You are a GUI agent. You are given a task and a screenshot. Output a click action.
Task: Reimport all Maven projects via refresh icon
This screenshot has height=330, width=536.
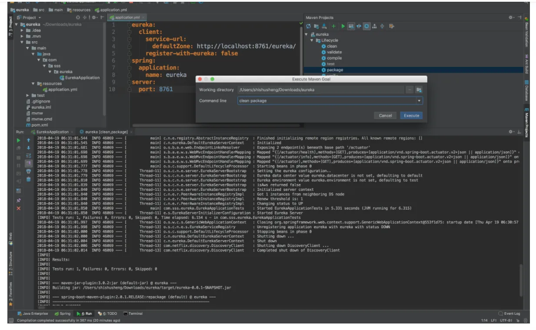coord(308,26)
